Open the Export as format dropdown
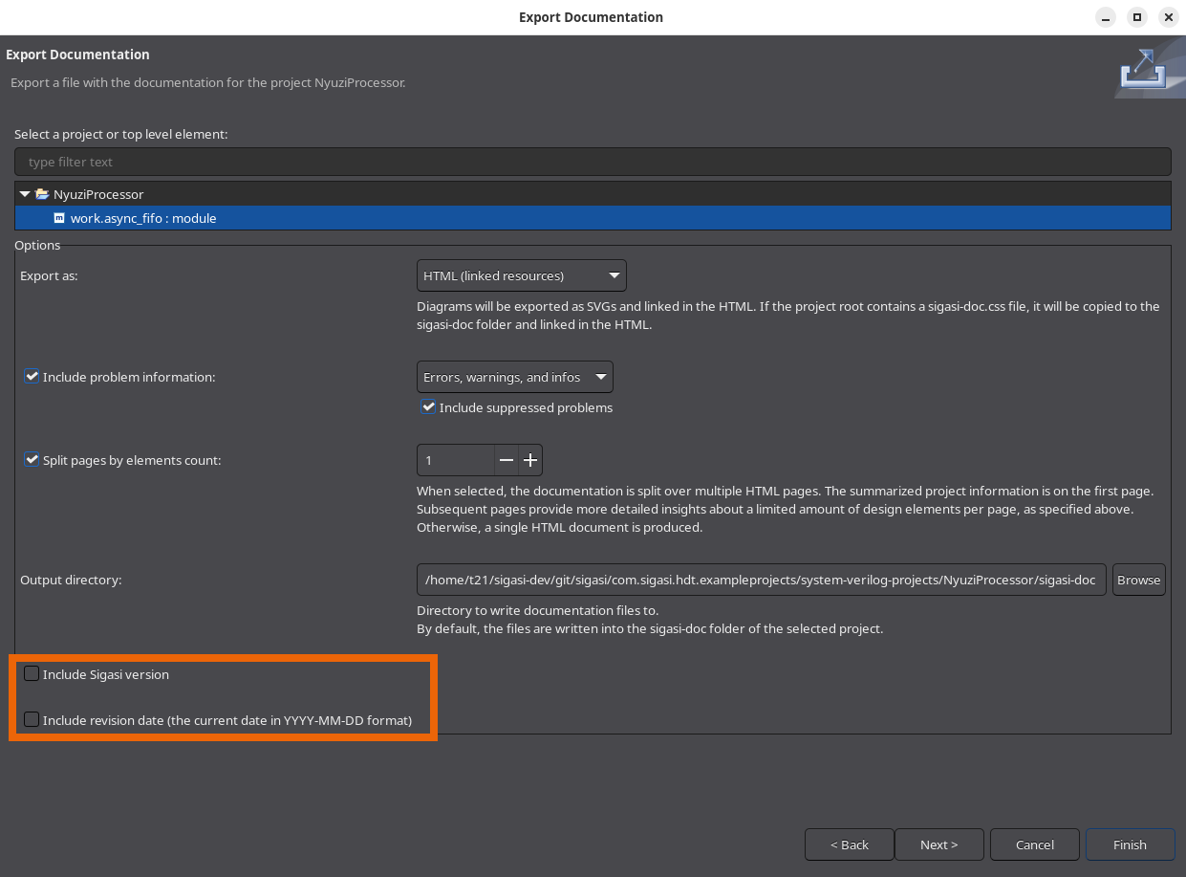The image size is (1186, 877). click(521, 275)
